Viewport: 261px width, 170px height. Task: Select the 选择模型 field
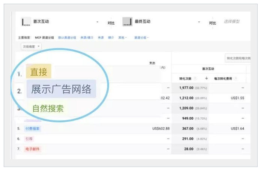[x=231, y=22]
